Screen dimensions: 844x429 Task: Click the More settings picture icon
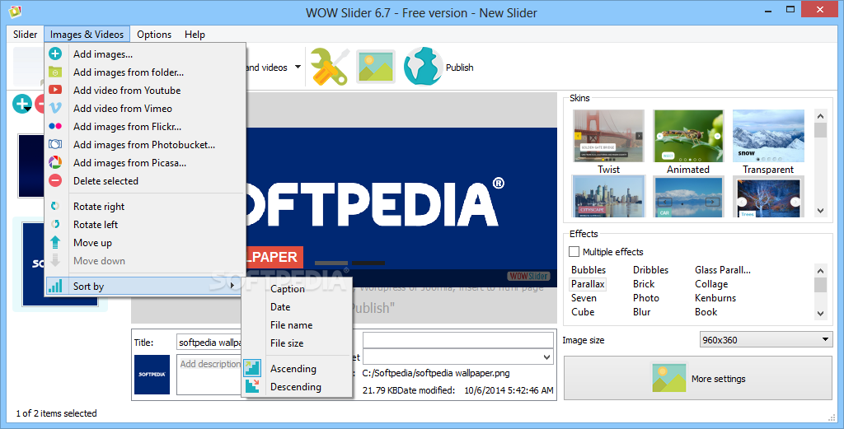pyautogui.click(x=669, y=378)
